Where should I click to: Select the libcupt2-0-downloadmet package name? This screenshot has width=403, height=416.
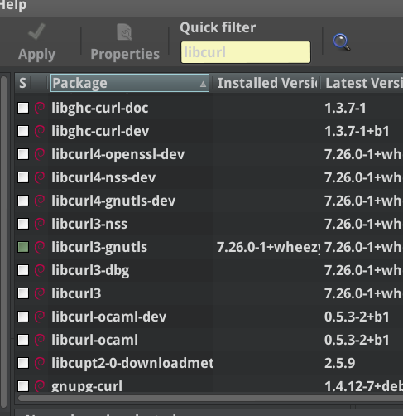(132, 363)
